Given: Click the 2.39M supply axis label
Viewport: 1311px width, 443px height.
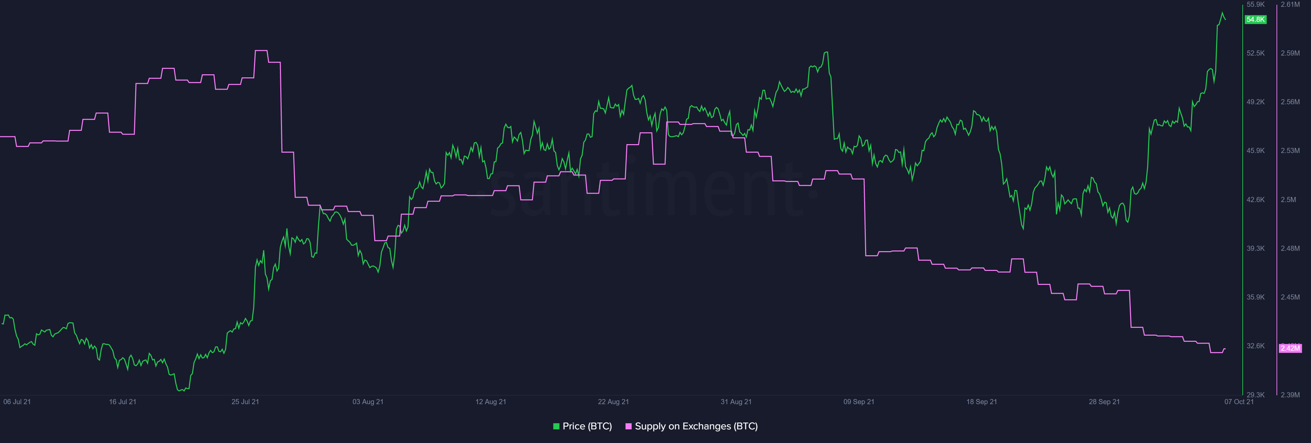Looking at the screenshot, I should pos(1290,395).
